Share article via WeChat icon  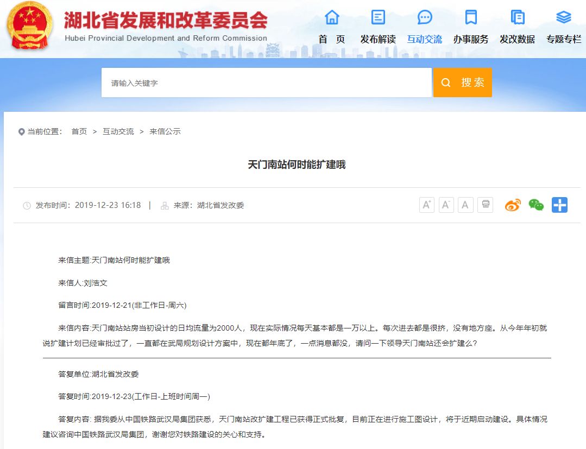[536, 205]
